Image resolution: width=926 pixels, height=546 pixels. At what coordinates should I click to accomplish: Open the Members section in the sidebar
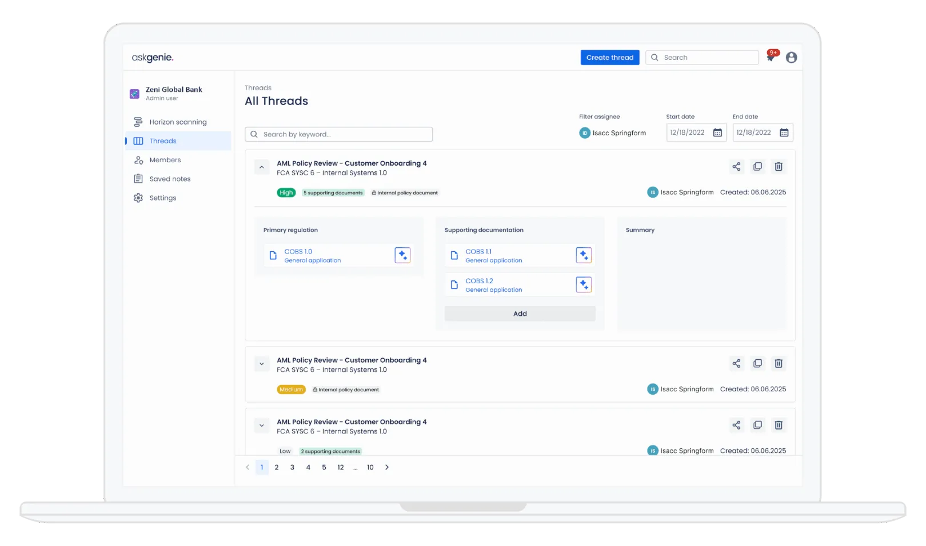coord(165,160)
